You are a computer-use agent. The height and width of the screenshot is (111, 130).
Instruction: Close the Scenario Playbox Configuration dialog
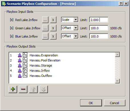(x=126, y=4)
